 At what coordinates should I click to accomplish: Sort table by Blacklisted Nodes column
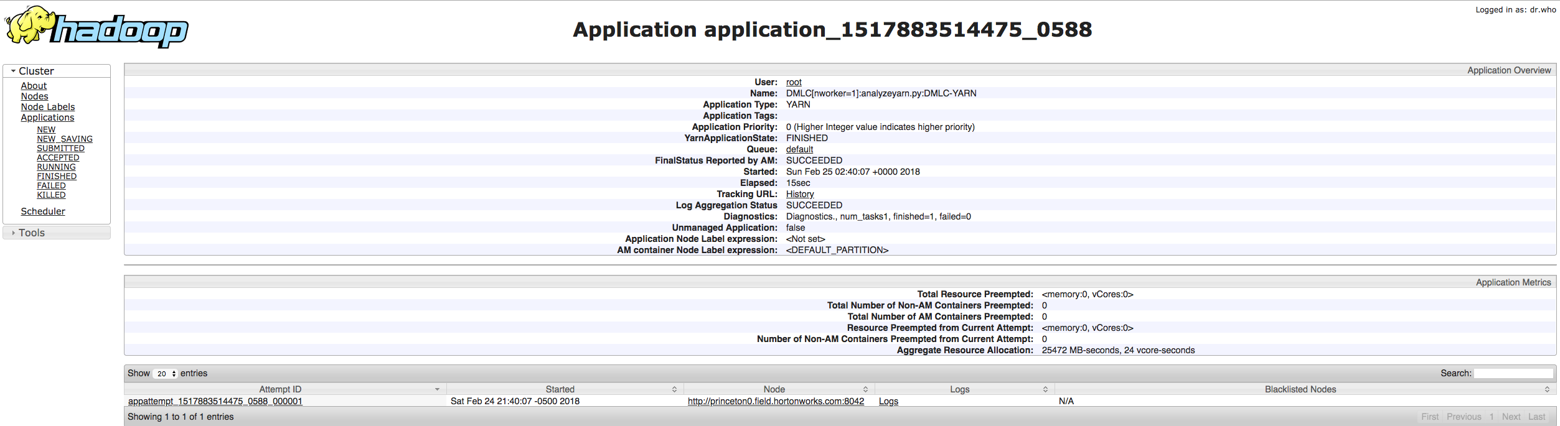1300,389
